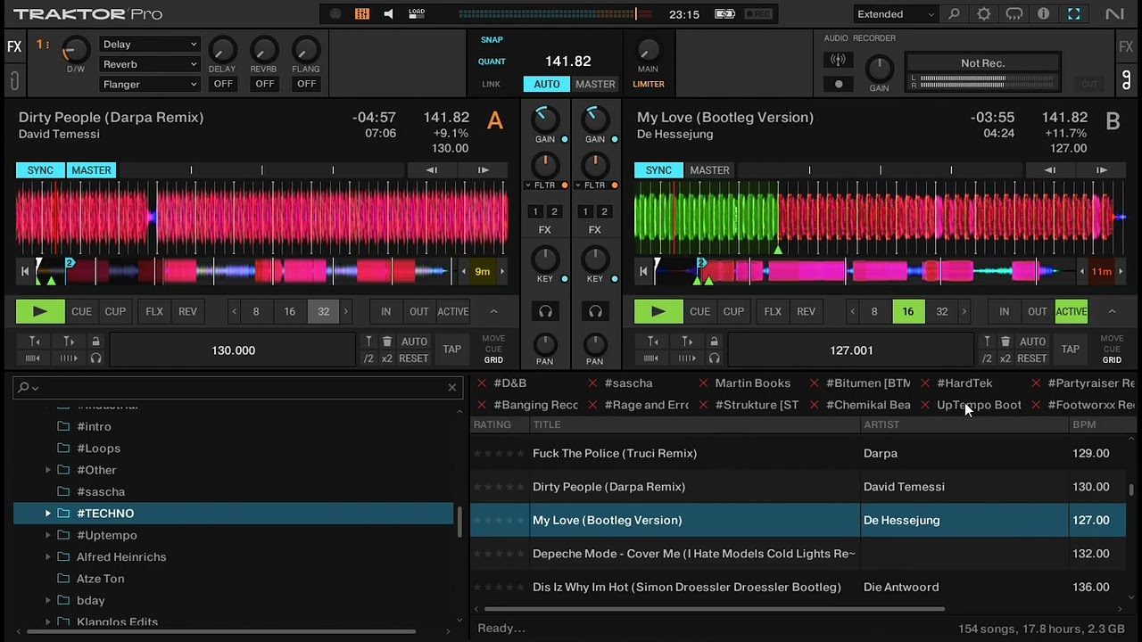Click the broadcasting antenna icon in Audio Recorder
Viewport: 1142px width, 642px height.
pyautogui.click(x=838, y=60)
